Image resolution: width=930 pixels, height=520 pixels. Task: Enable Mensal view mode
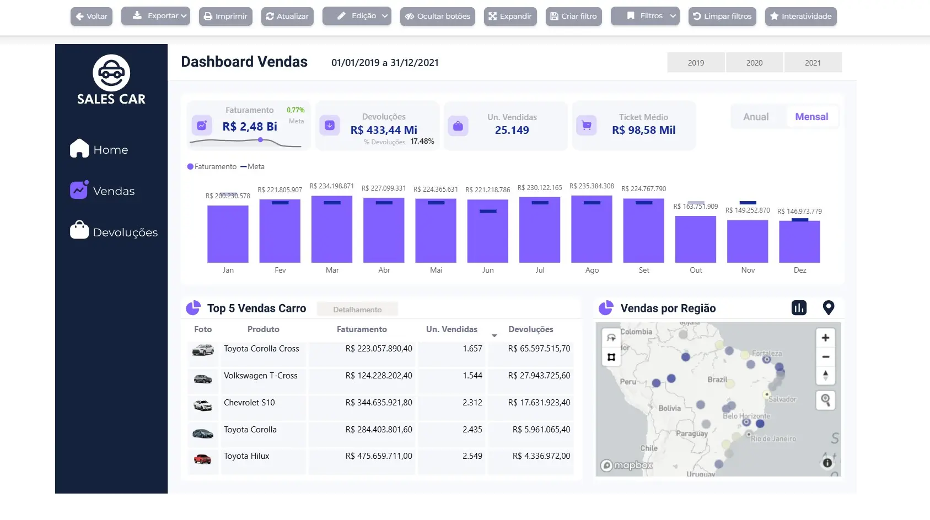811,116
